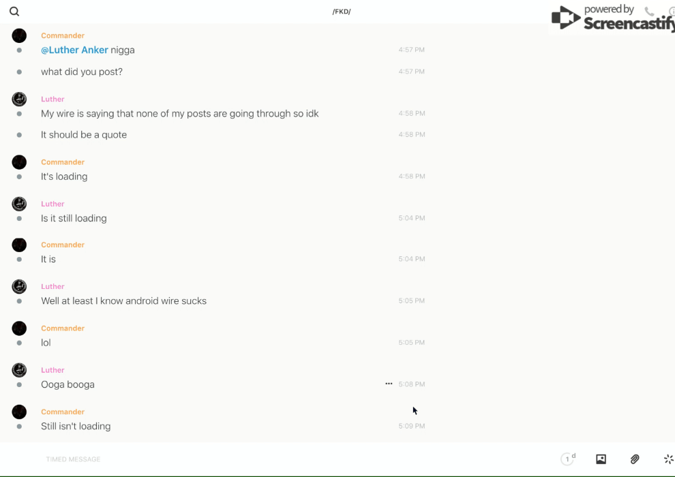This screenshot has width=675, height=477.
Task: Click the 5:09 PM timestamp
Action: click(x=412, y=426)
